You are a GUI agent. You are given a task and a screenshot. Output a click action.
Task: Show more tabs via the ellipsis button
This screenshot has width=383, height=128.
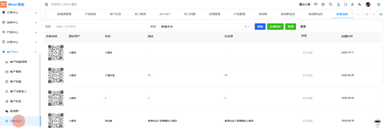pyautogui.click(x=358, y=14)
